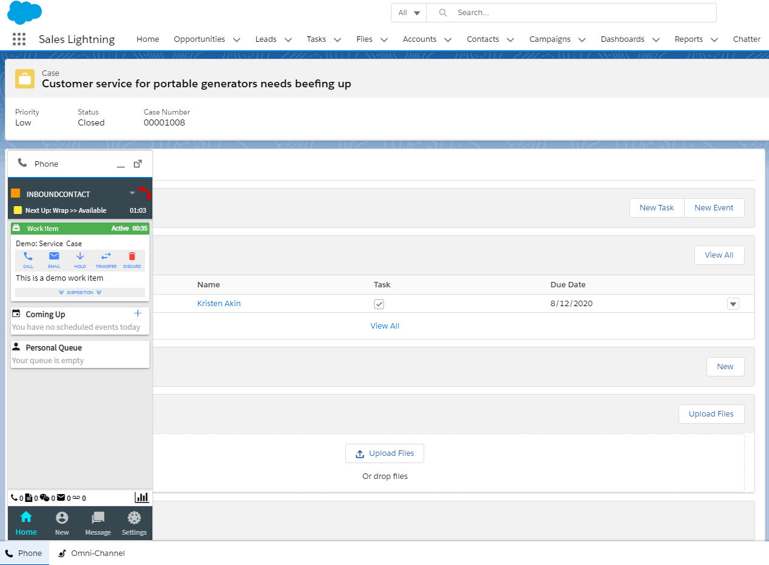Viewport: 769px width, 565px height.
Task: Click the Email icon in work item
Action: [x=54, y=256]
